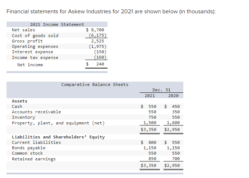
Task: Select the '2021 Income Statement' table header
Action: click(57, 24)
